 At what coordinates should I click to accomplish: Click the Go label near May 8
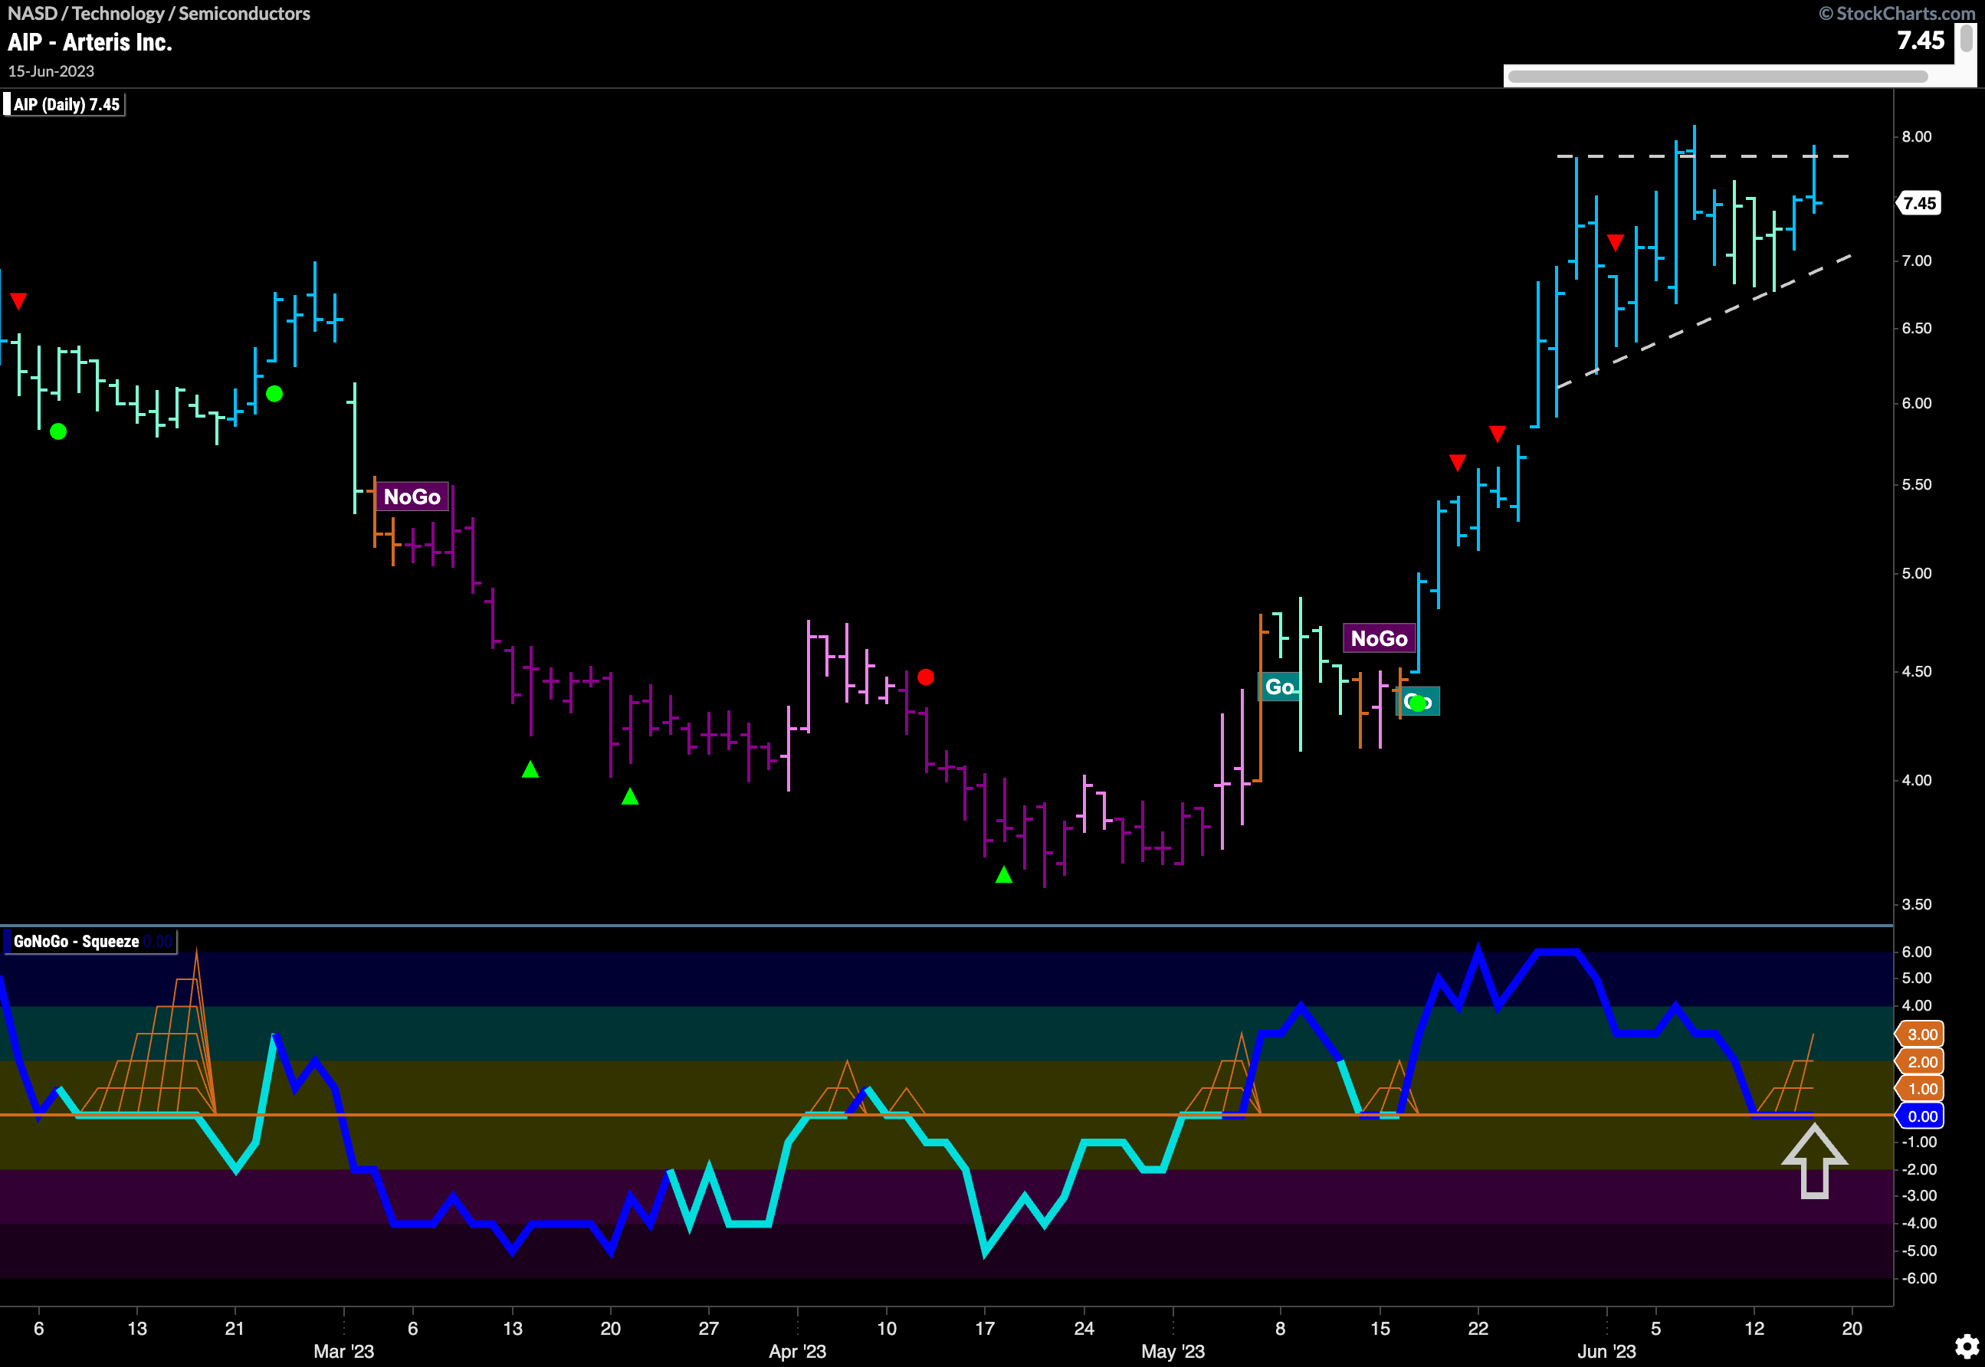point(1279,687)
